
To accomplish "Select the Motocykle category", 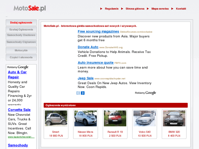I will point(21,50).
